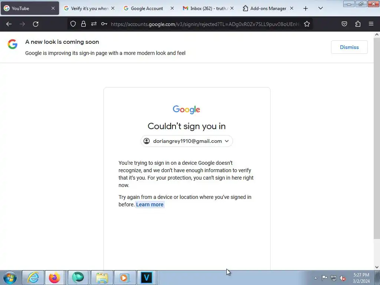Open Windows Explorer folder from taskbar
This screenshot has width=380, height=285.
(102, 278)
